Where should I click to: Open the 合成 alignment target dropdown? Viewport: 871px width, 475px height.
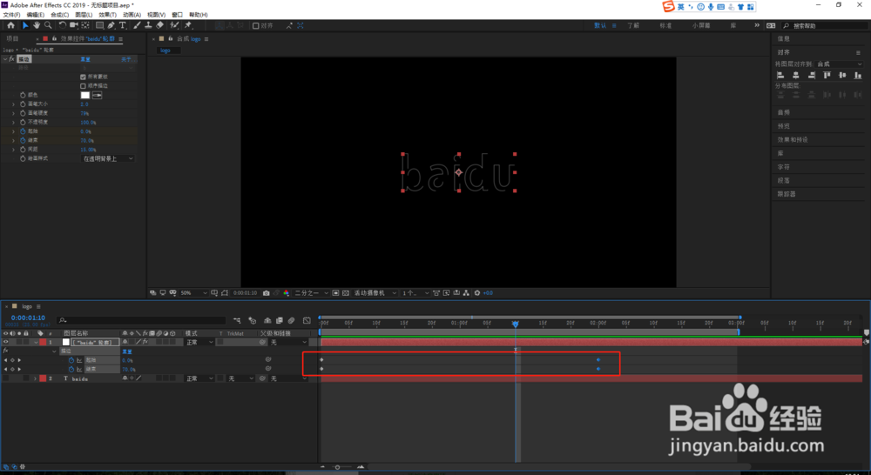click(x=839, y=64)
